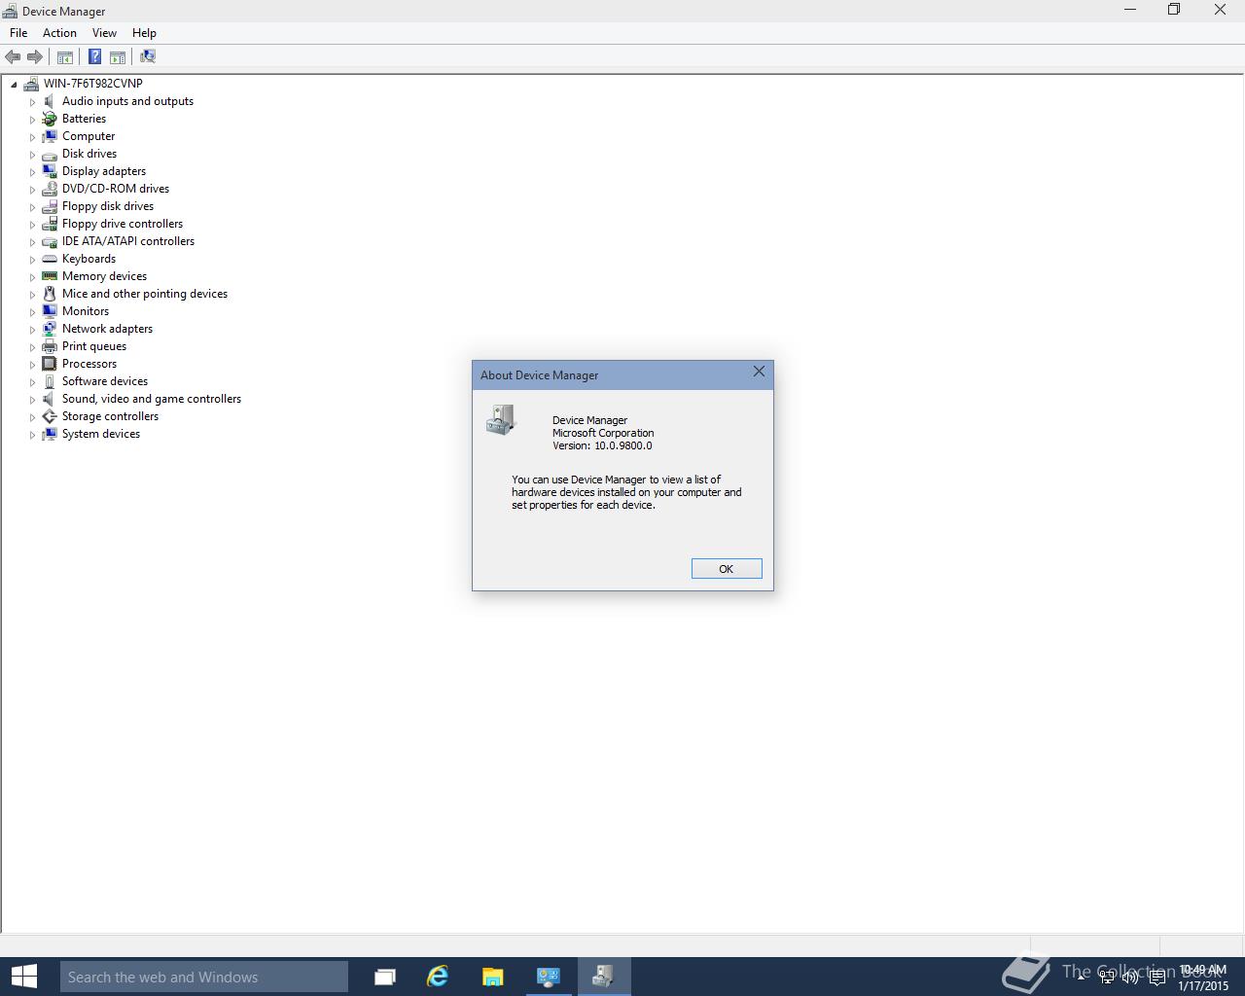
Task: Open the notifications tray icon
Action: 1156,978
